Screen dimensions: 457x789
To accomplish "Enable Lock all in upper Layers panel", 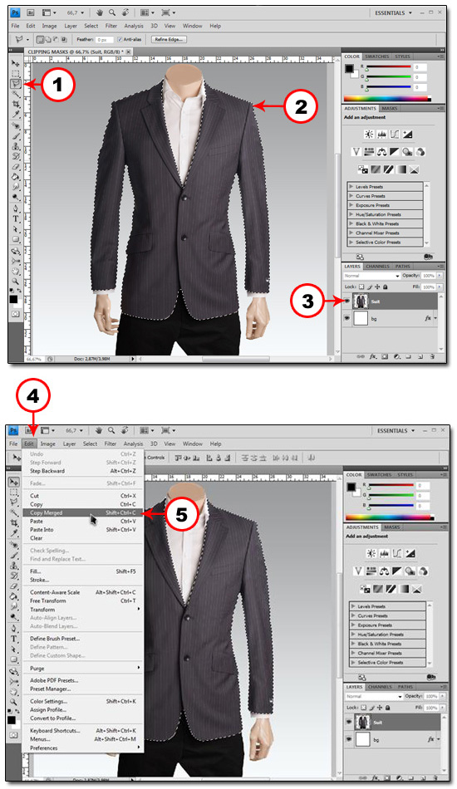I will (x=385, y=287).
